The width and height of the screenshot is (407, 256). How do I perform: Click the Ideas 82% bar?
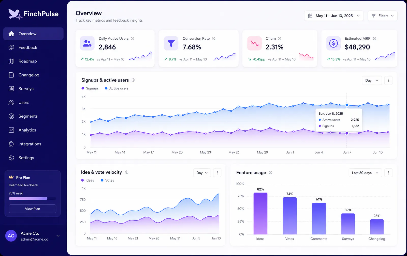260,214
